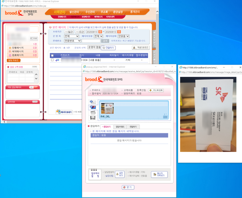
Task: Tick the checkbox of the 기타 message row
Action: point(52,60)
